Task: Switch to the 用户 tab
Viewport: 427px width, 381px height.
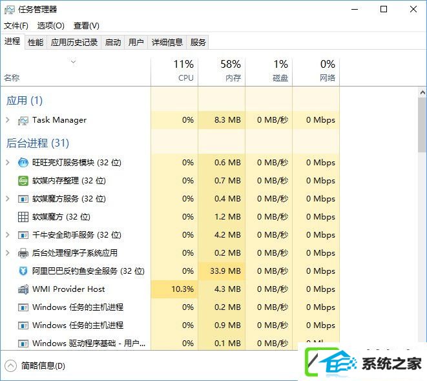Action: pos(136,43)
